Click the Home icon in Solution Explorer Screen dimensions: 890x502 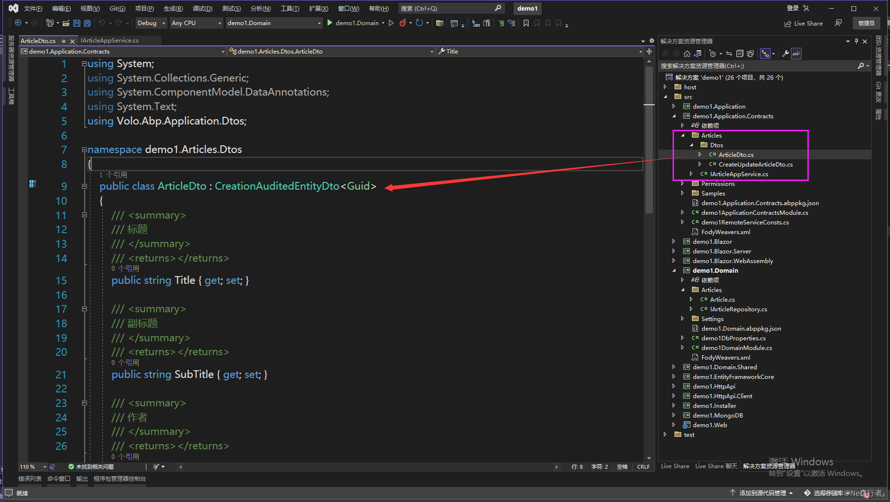click(687, 54)
